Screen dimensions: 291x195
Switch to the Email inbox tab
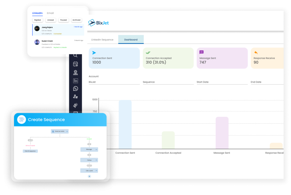[x=50, y=13]
